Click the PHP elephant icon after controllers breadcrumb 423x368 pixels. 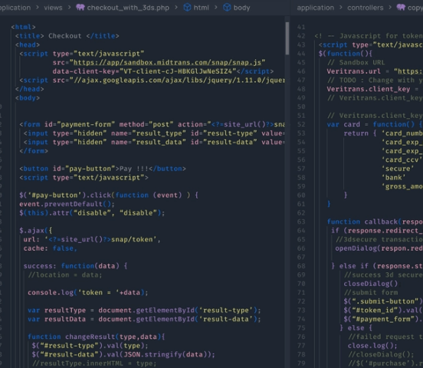[401, 8]
